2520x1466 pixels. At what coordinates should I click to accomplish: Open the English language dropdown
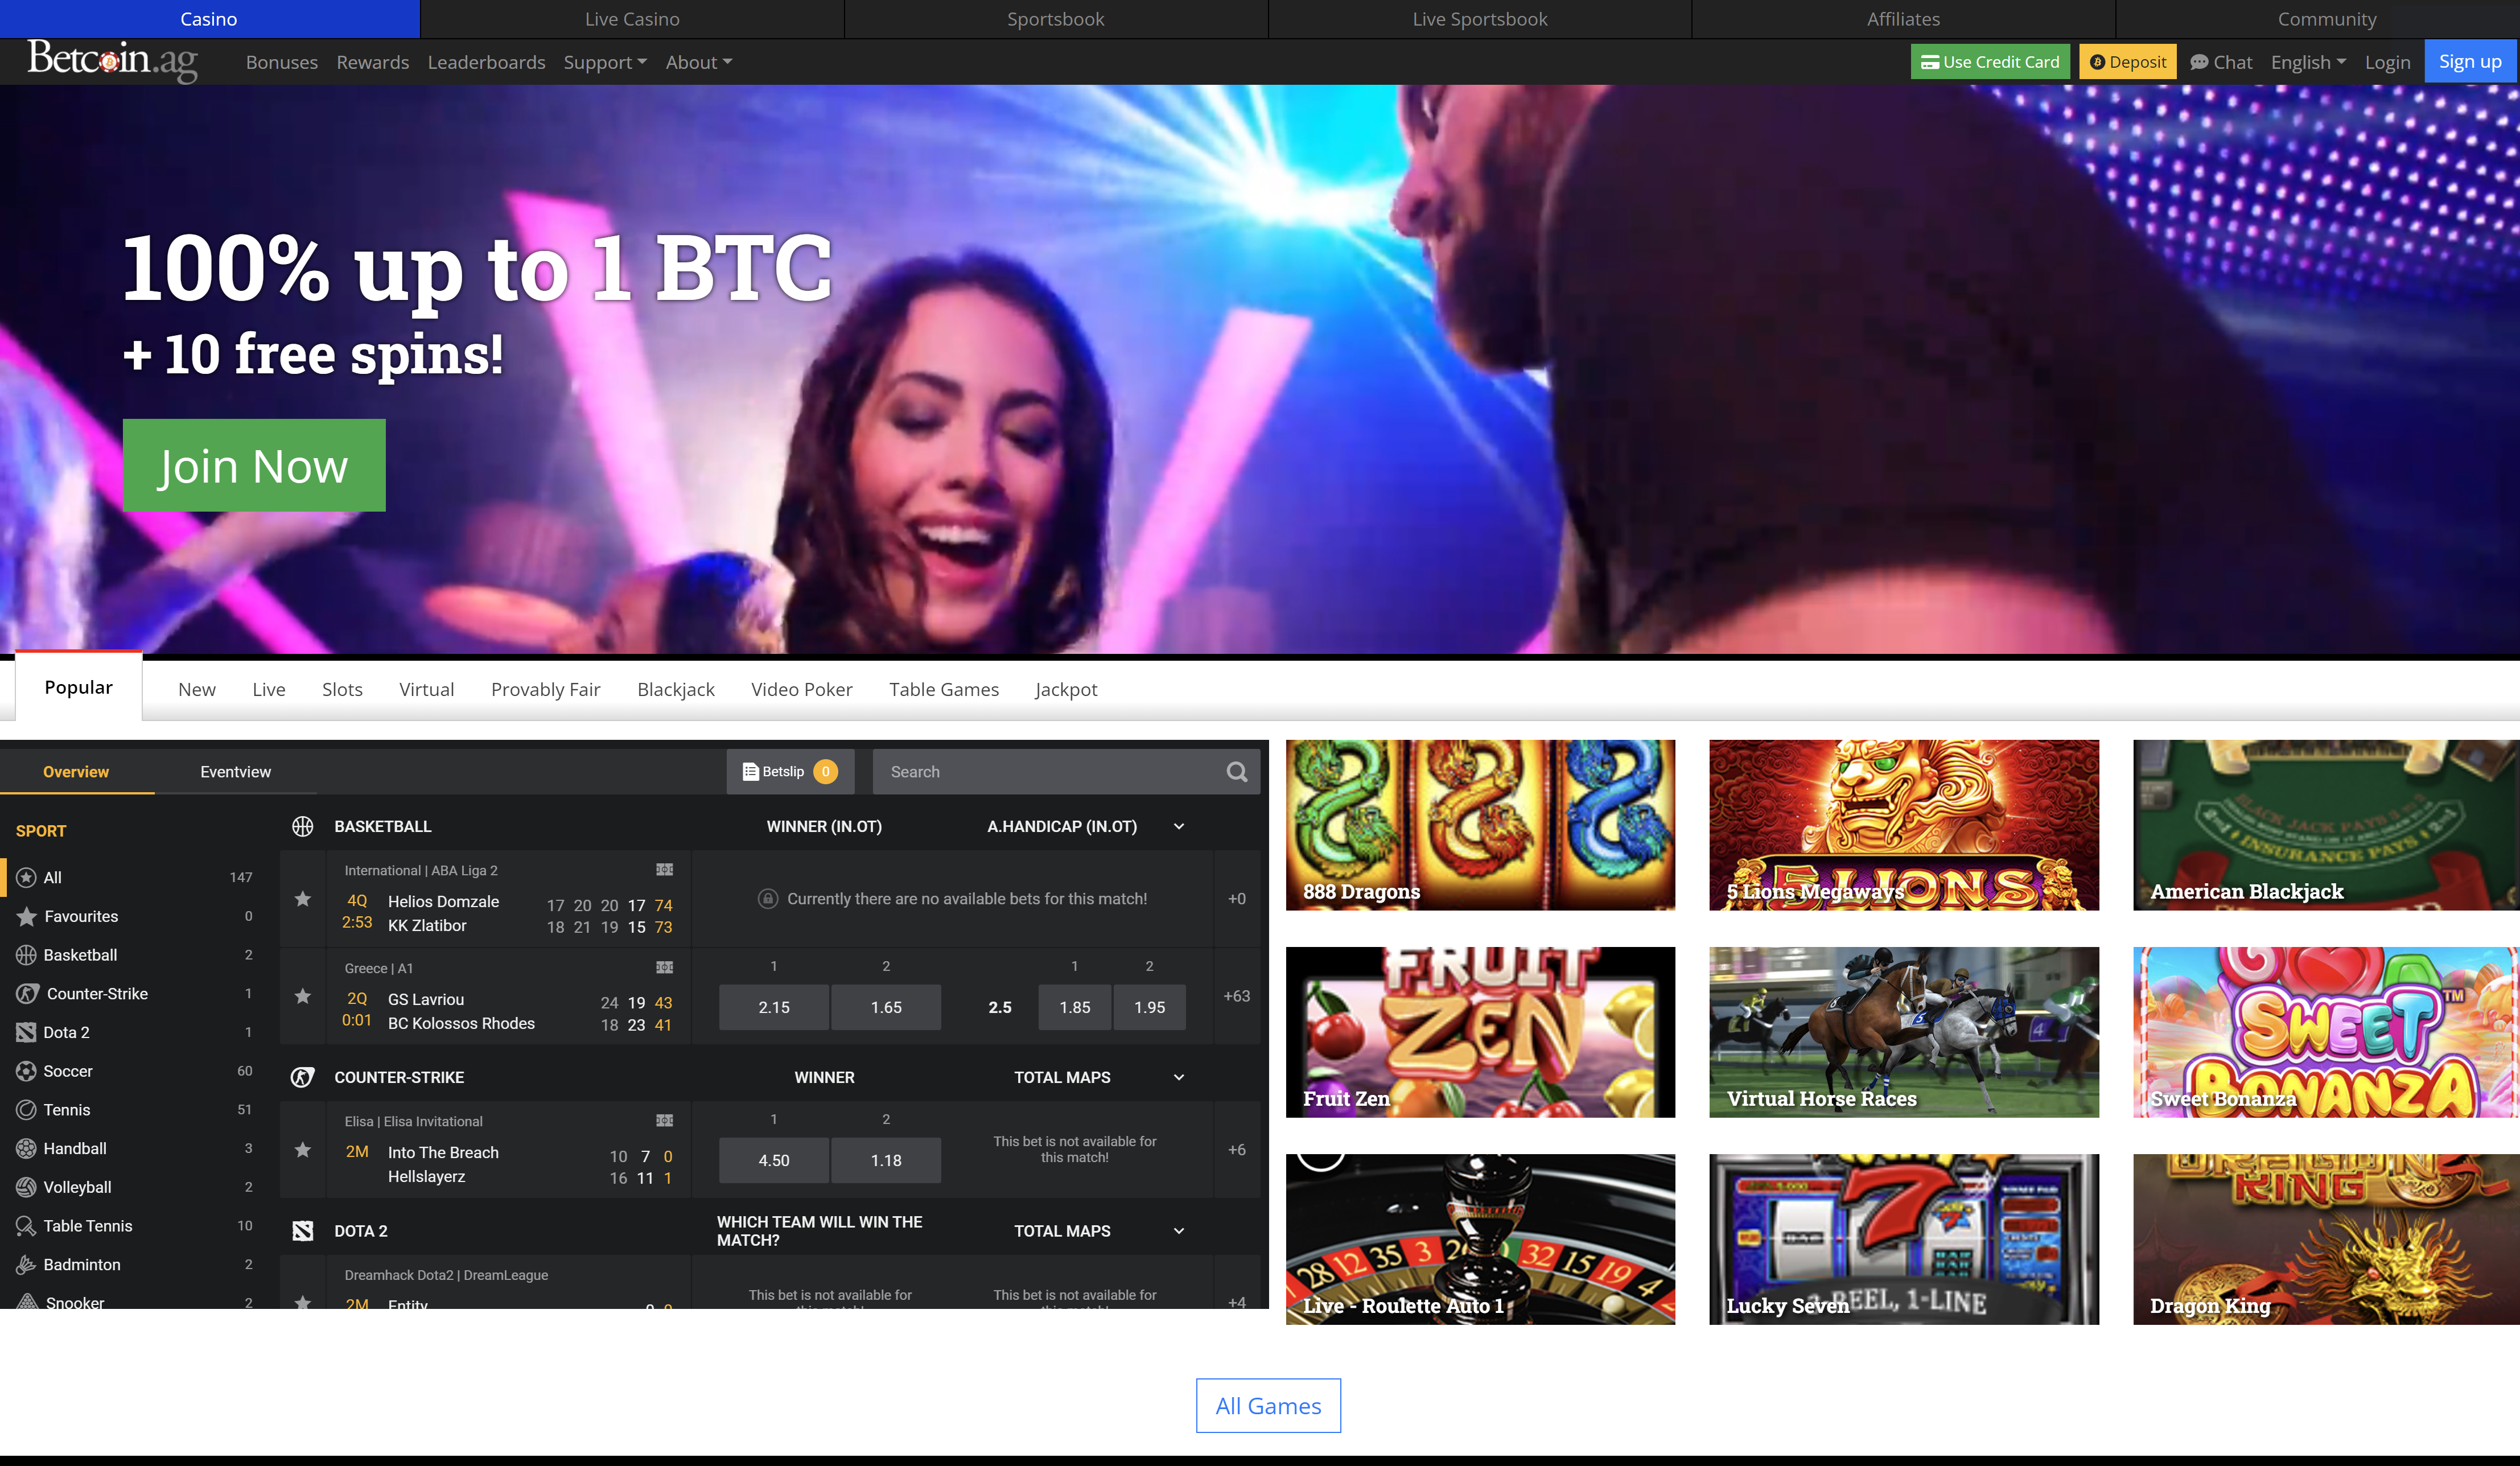click(x=2308, y=62)
